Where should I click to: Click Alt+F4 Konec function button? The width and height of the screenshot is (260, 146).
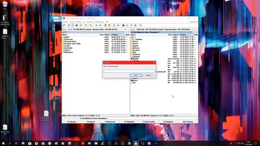[188, 122]
